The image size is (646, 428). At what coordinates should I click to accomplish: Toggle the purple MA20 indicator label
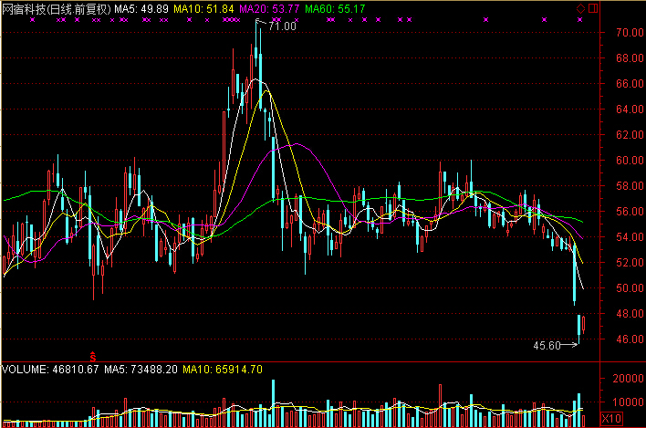coord(269,8)
